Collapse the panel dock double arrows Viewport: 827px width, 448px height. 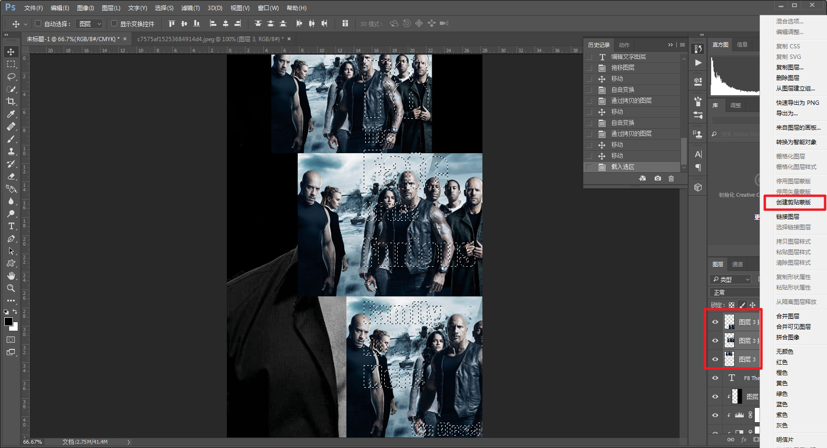tap(702, 34)
